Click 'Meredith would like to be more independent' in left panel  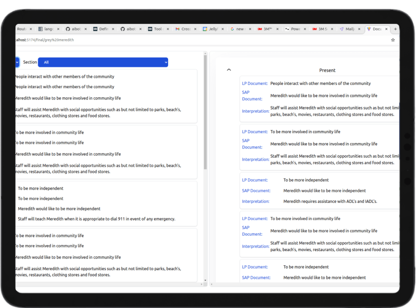tap(59, 209)
